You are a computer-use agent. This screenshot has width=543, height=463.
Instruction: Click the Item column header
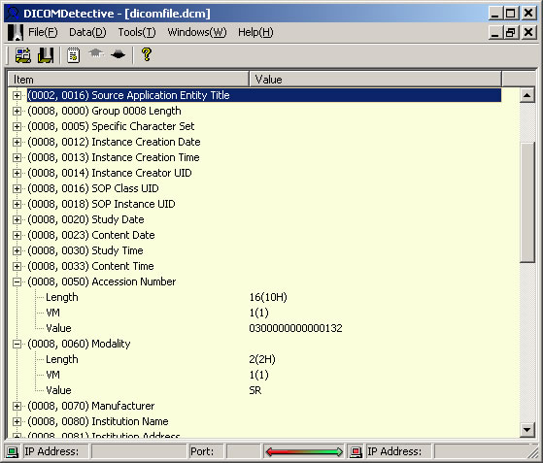click(128, 80)
